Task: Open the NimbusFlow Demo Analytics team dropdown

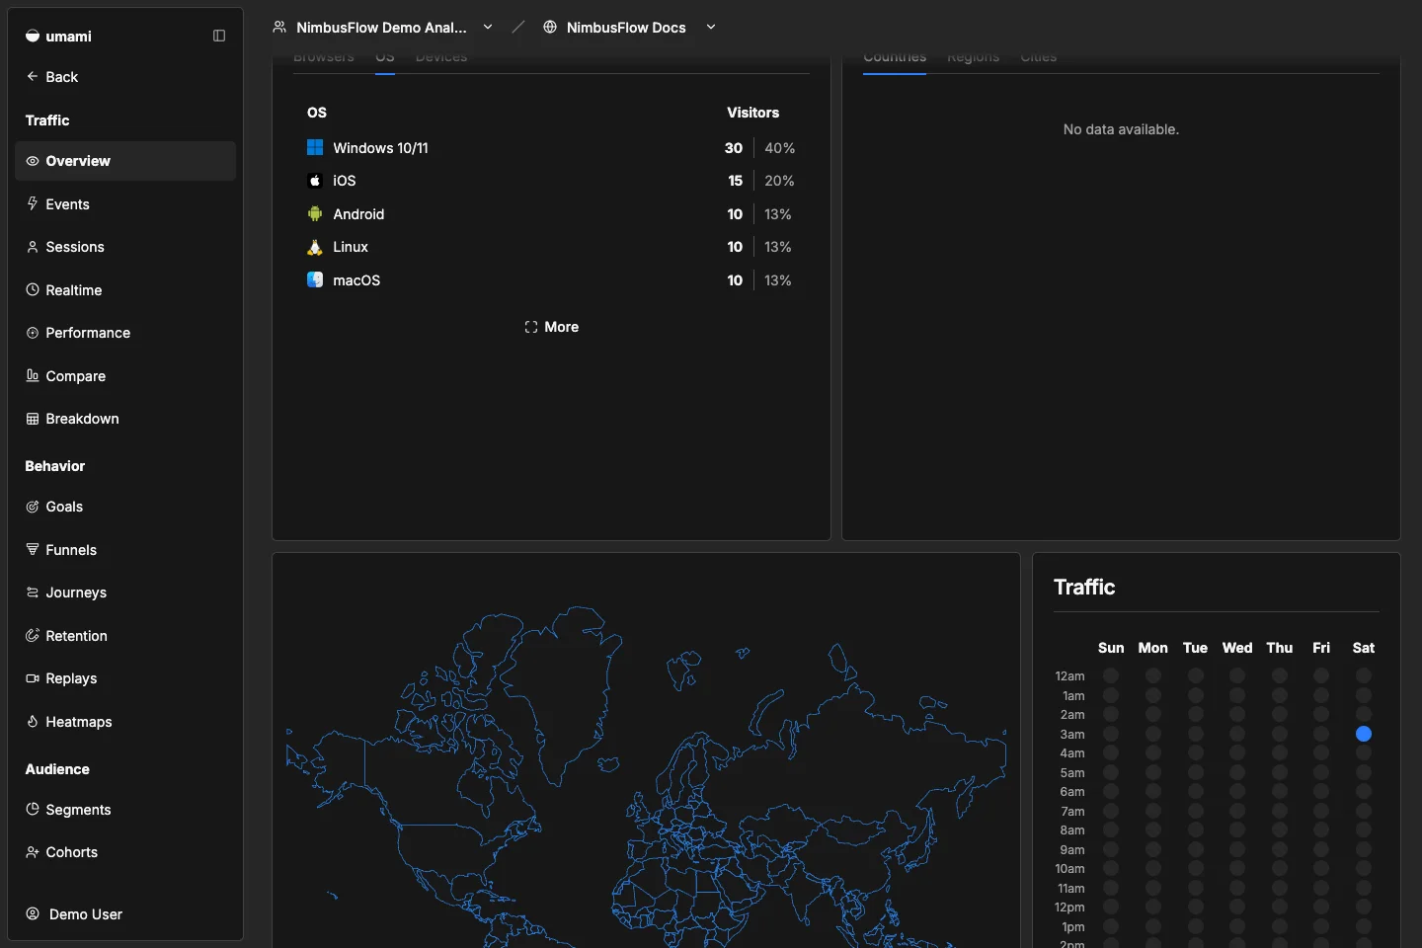Action: click(383, 27)
